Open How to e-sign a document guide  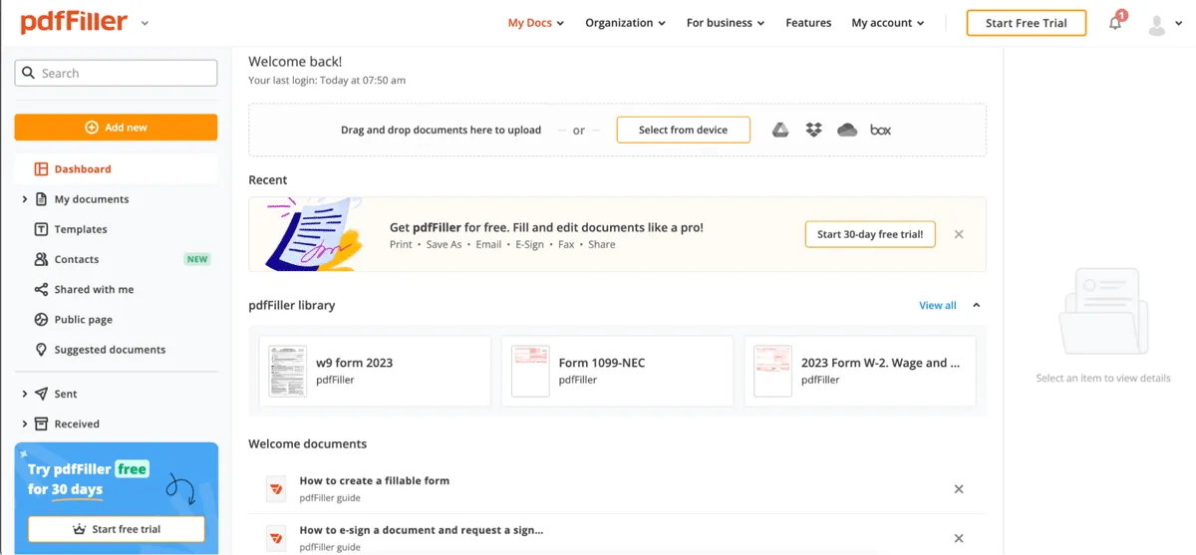pos(421,530)
